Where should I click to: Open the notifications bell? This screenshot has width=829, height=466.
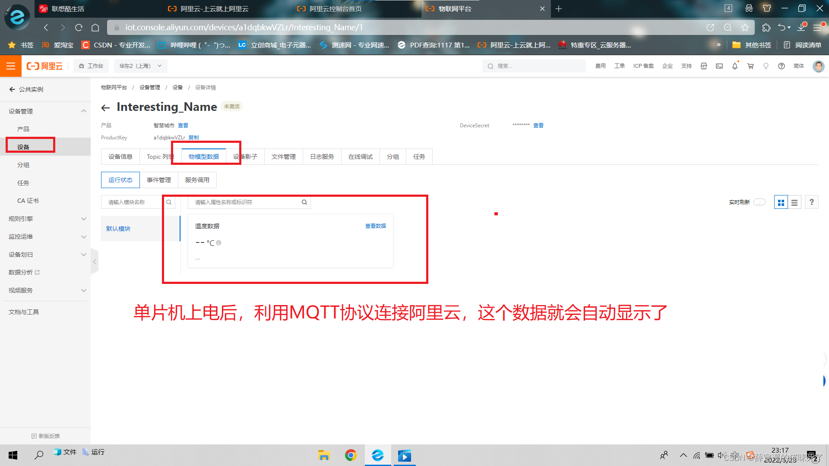(735, 66)
